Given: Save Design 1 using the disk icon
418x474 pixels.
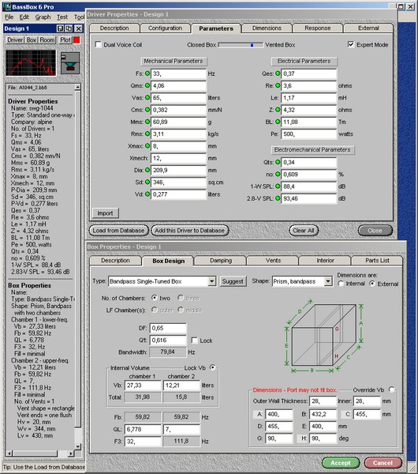Looking at the screenshot, I should coord(60,28).
